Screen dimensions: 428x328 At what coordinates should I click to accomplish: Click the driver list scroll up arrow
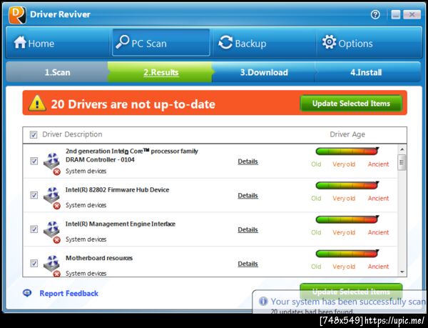click(x=402, y=149)
